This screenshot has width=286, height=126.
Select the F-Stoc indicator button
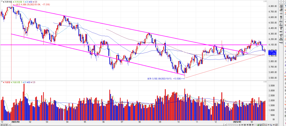pyautogui.click(x=281, y=21)
